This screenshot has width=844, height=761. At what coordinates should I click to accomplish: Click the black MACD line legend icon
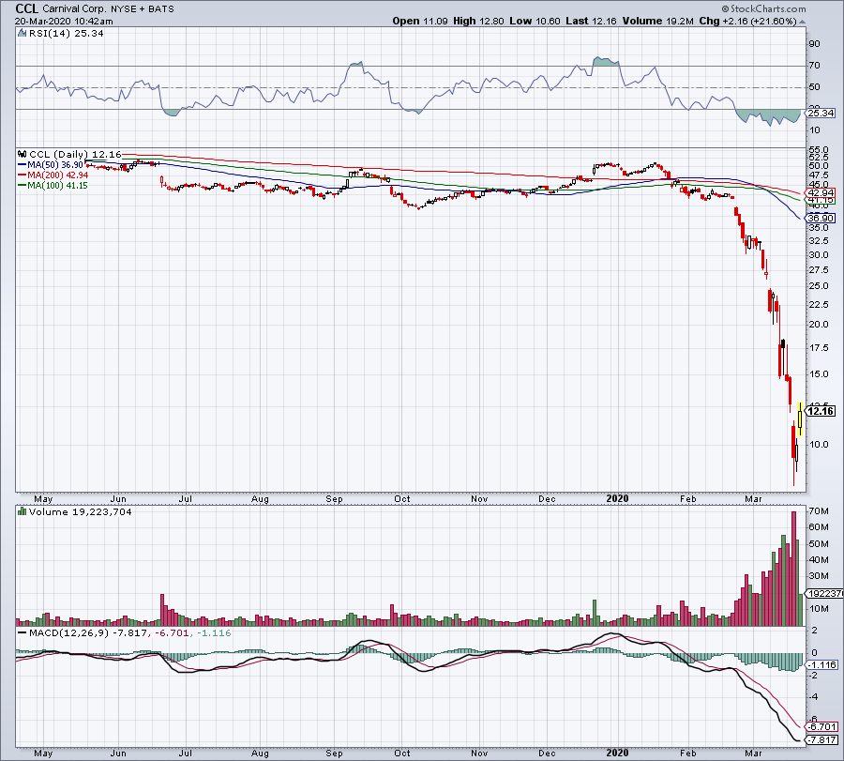pyautogui.click(x=21, y=633)
